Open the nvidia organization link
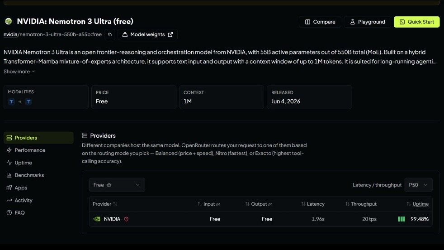The width and height of the screenshot is (444, 250). click(x=10, y=34)
